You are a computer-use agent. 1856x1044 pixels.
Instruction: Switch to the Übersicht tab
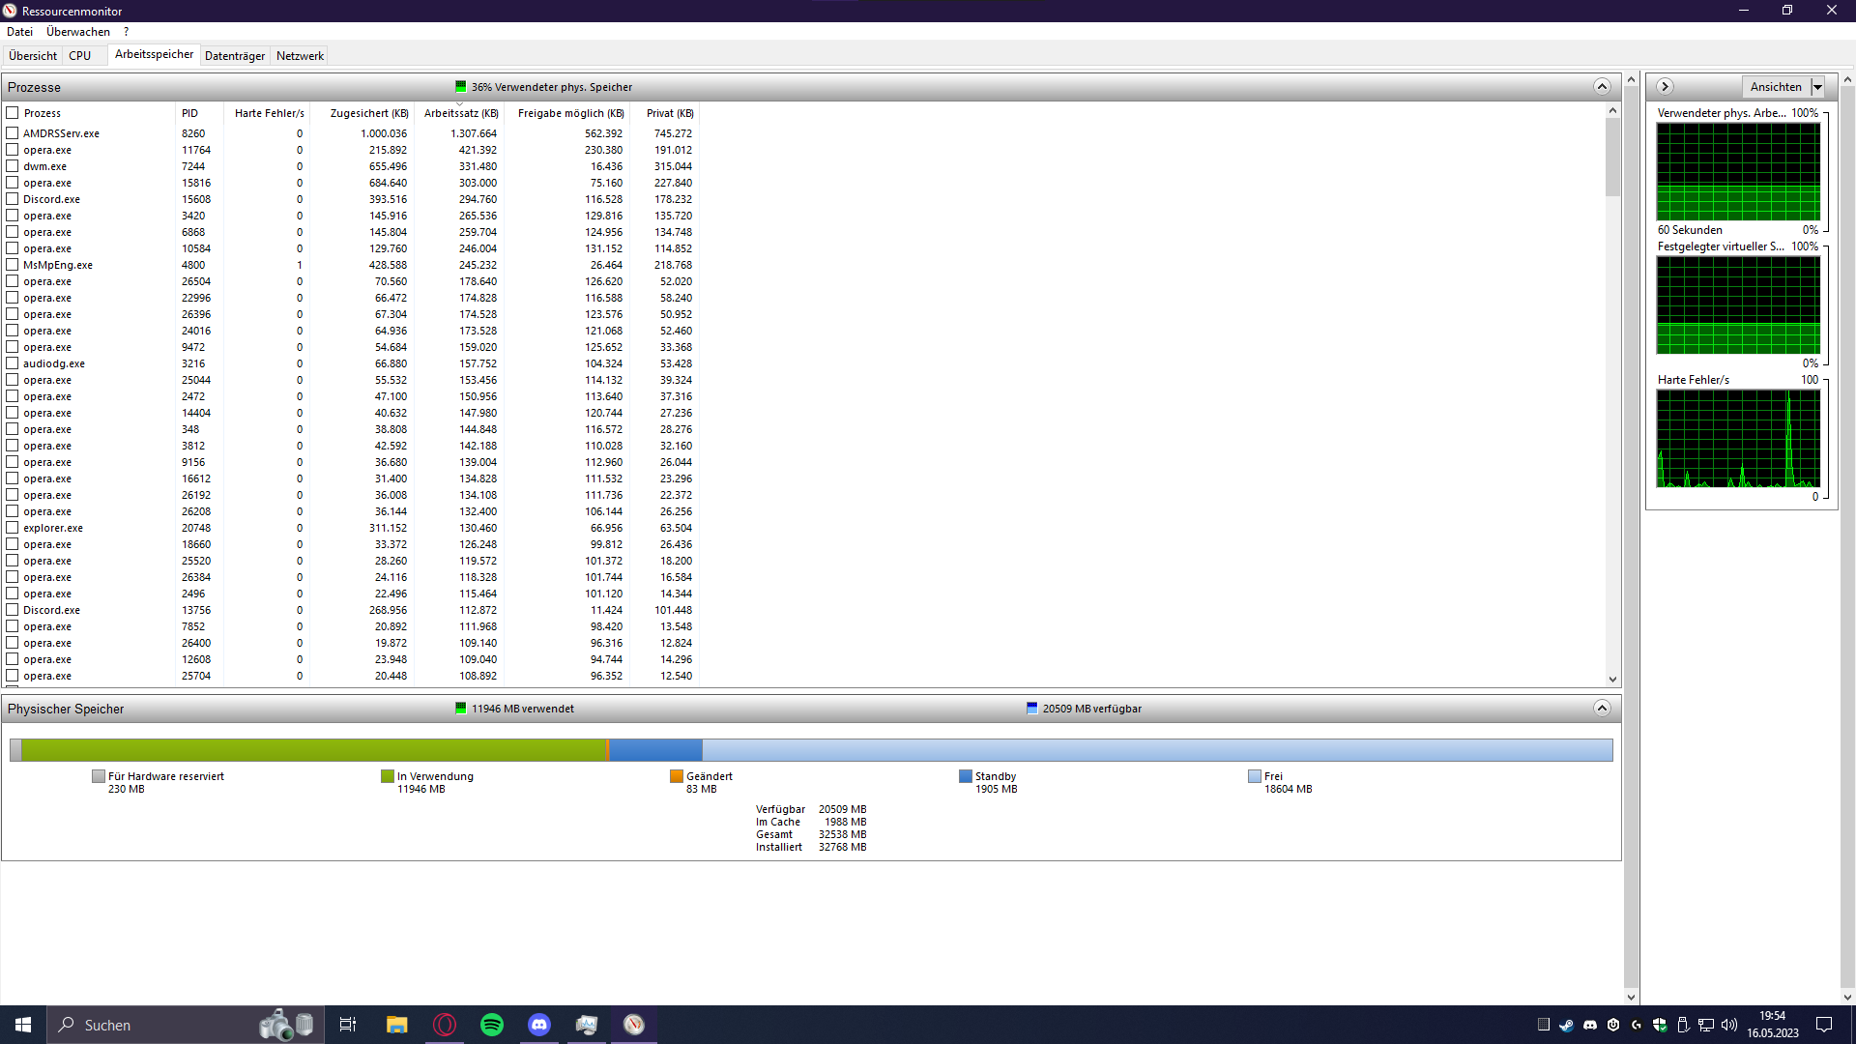pyautogui.click(x=33, y=56)
